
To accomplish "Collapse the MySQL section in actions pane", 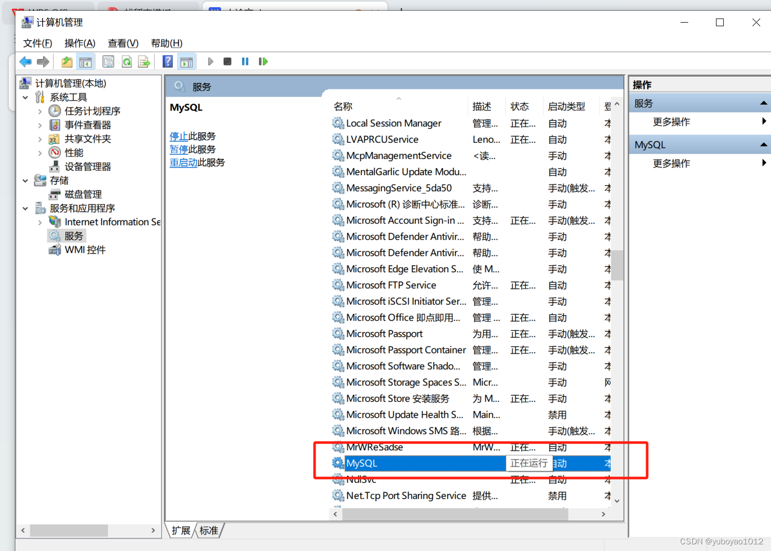I will pyautogui.click(x=764, y=145).
